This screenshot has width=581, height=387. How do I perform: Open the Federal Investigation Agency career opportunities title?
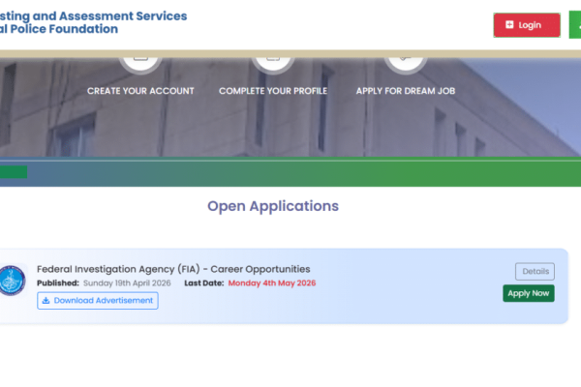point(173,269)
